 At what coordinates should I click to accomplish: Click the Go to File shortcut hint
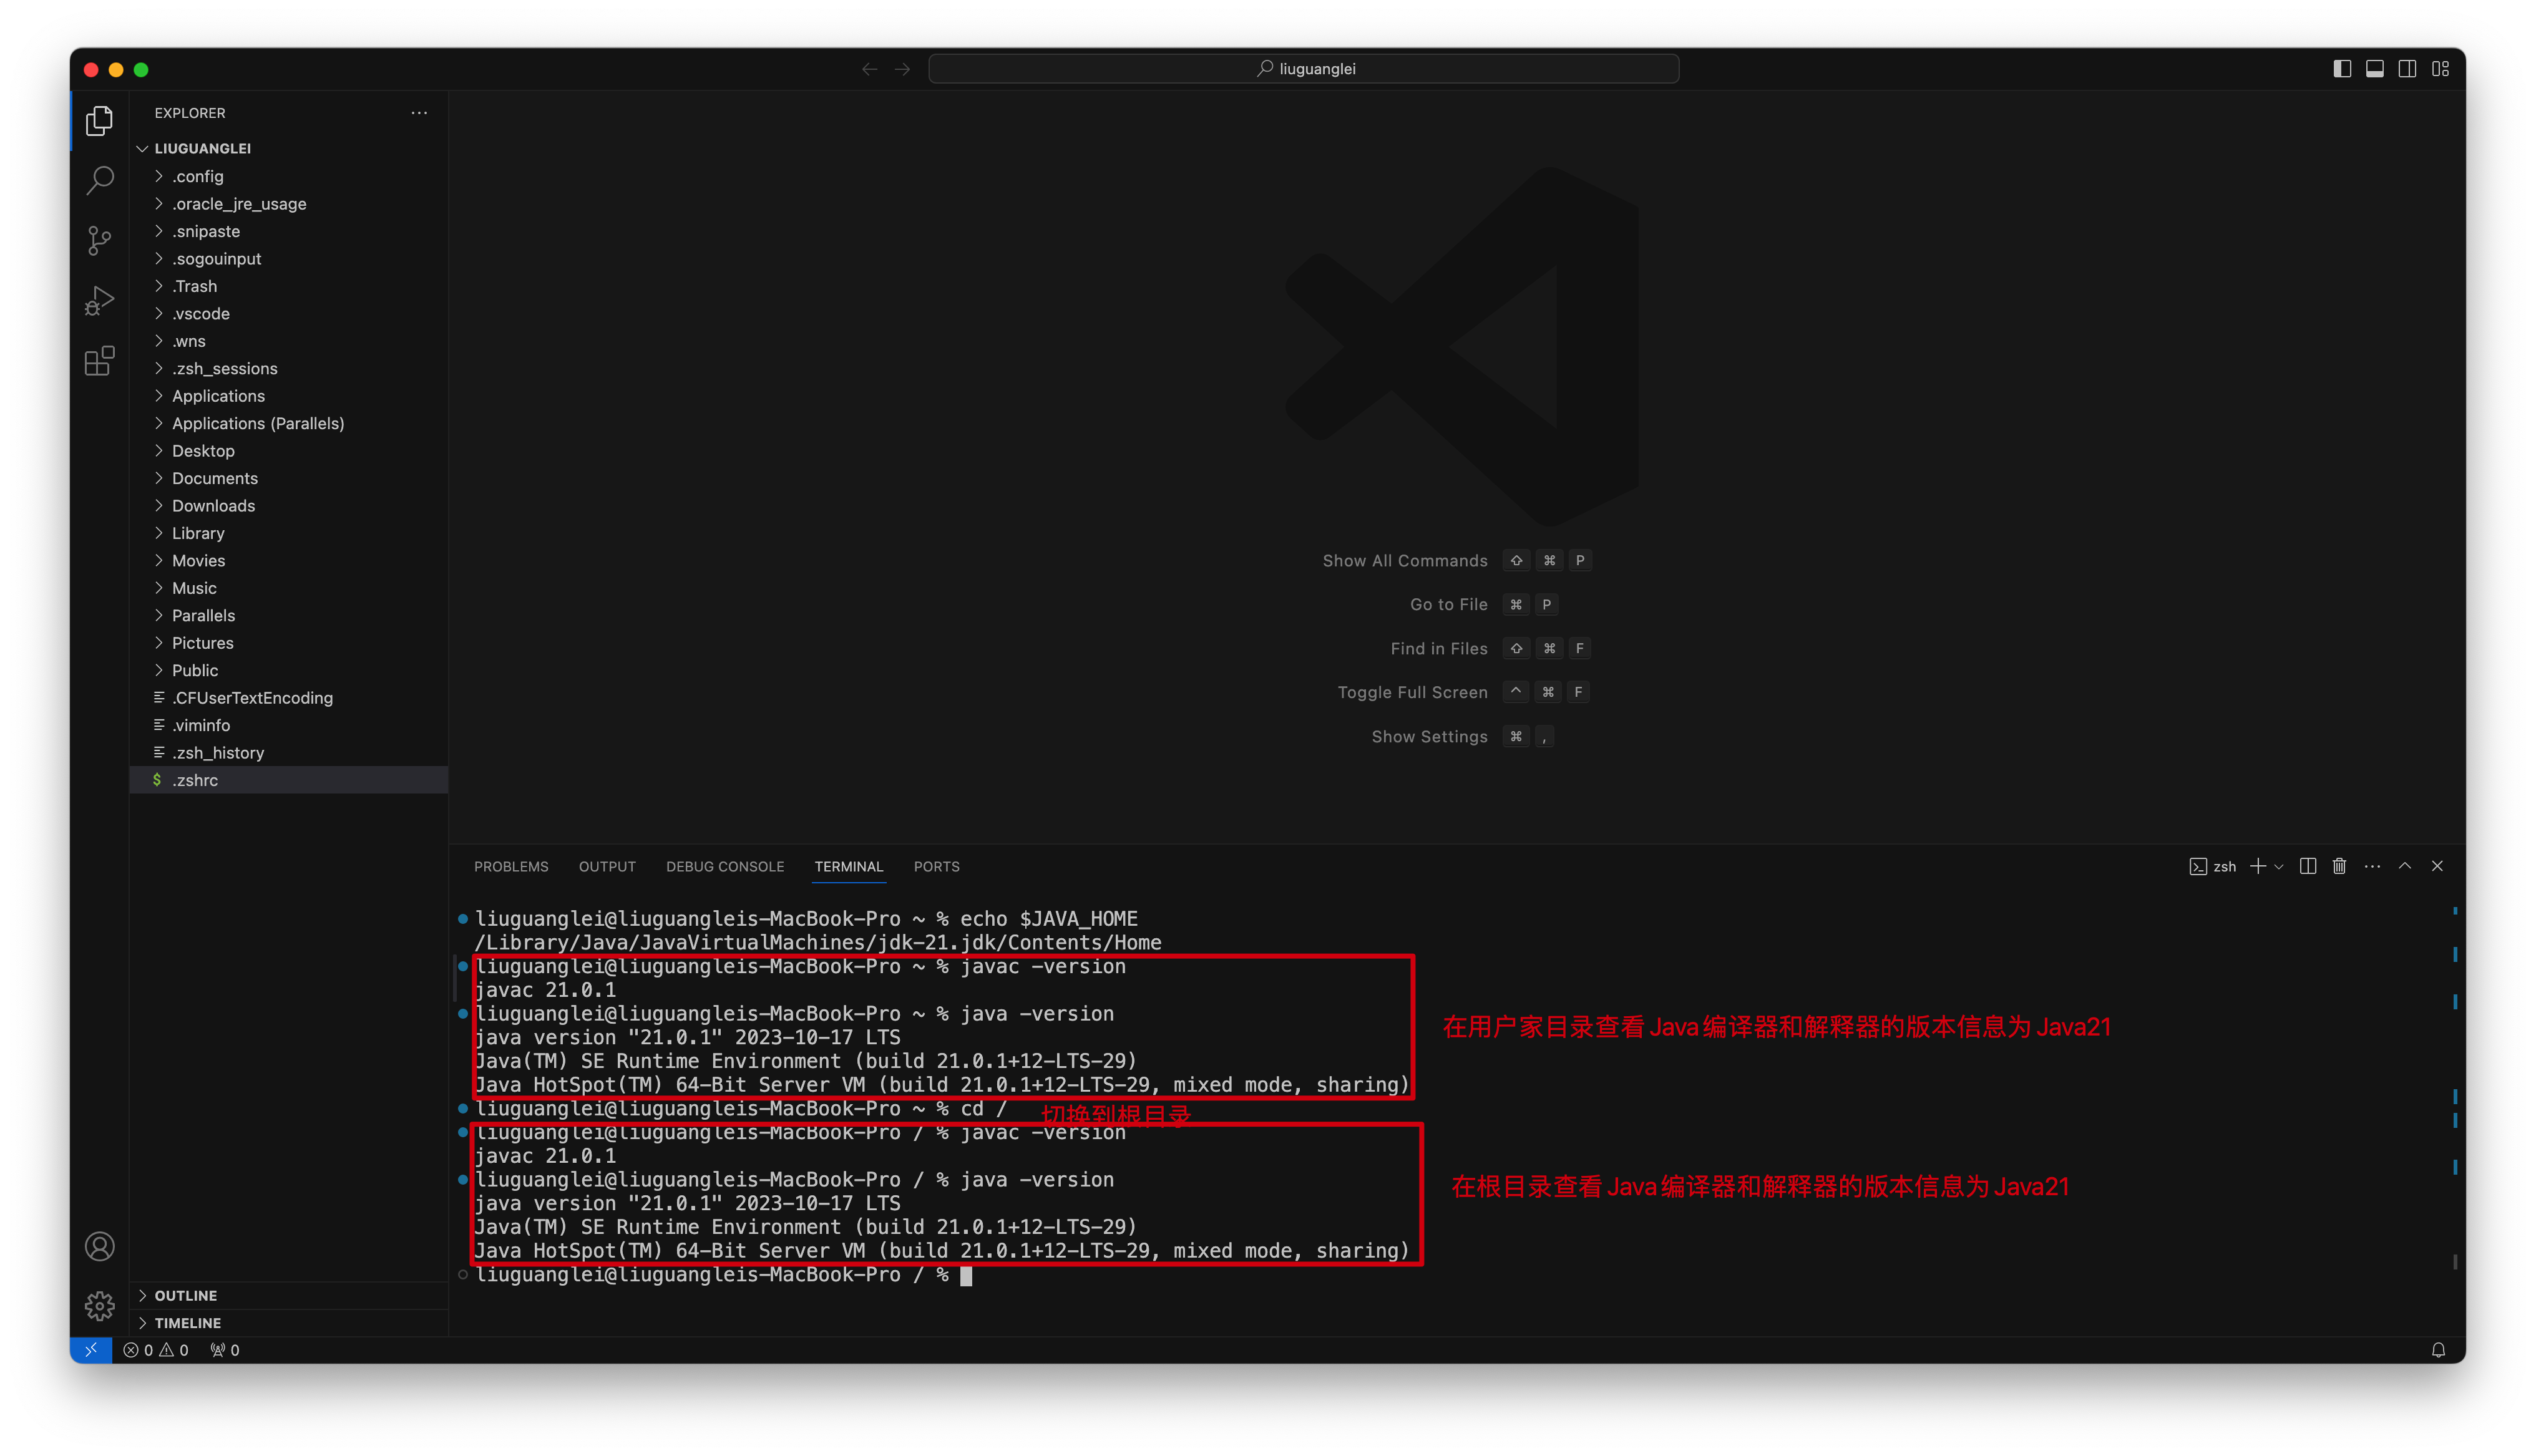point(1483,604)
